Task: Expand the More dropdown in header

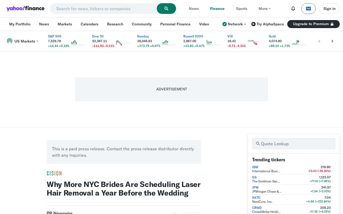Action: point(264,9)
